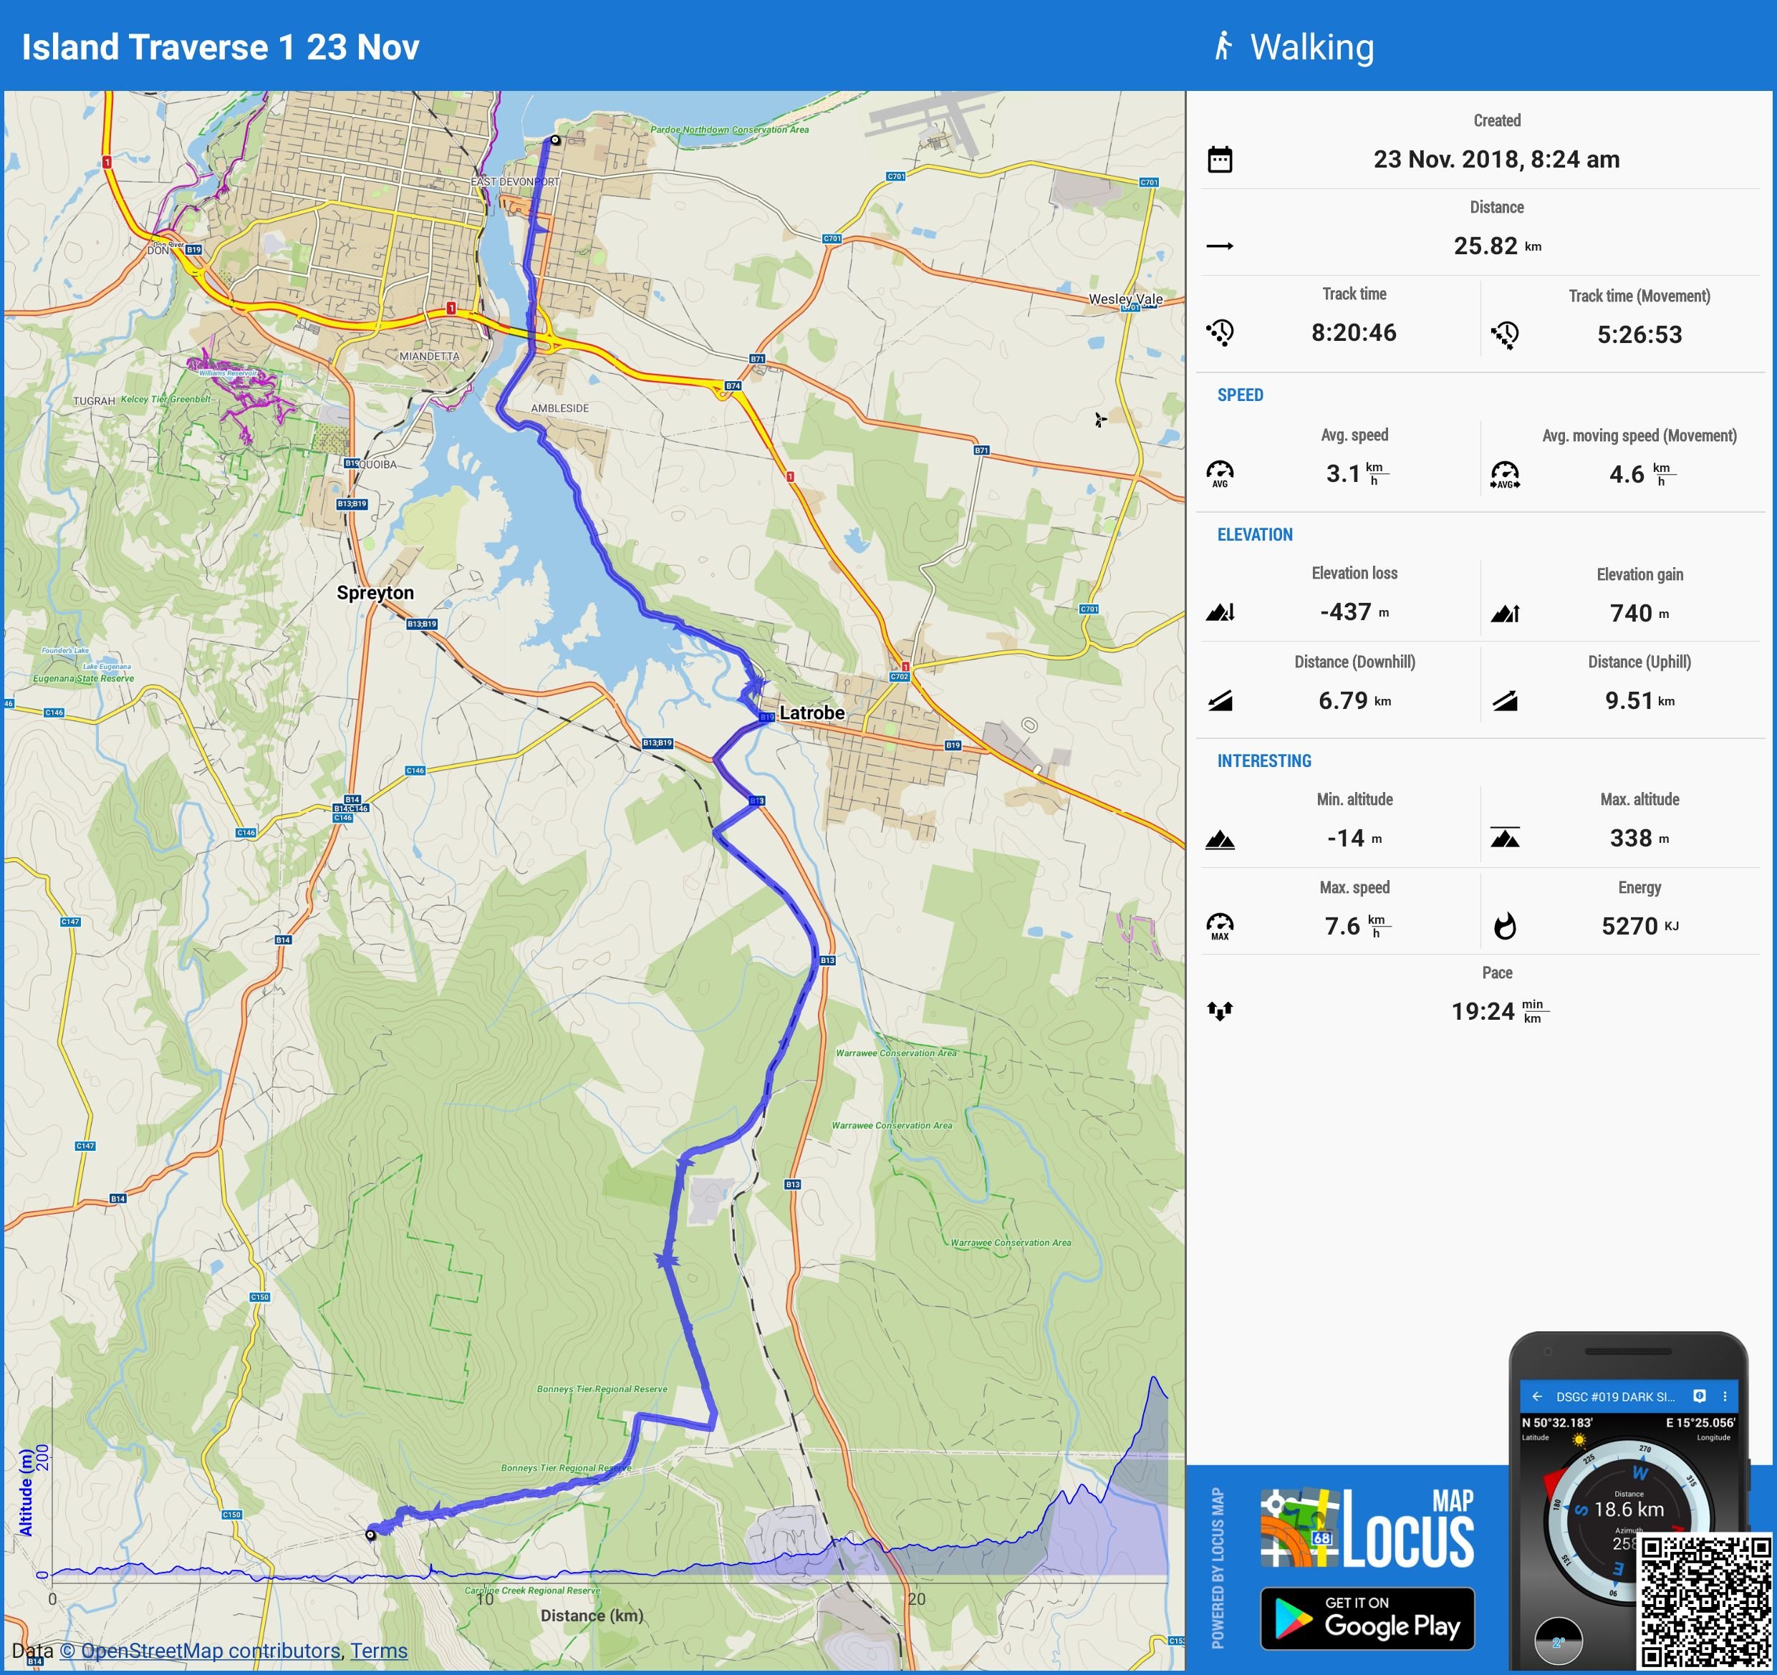Image resolution: width=1777 pixels, height=1675 pixels.
Task: Click the Energy flame icon
Action: pos(1504,926)
